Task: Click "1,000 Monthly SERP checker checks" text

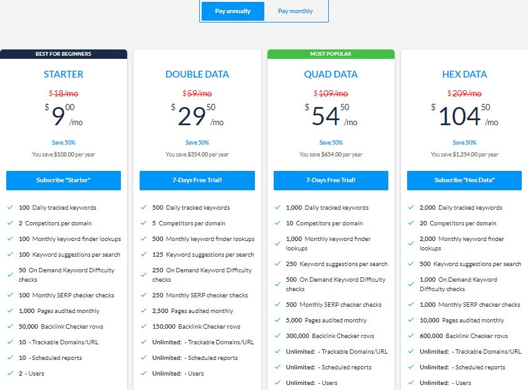Action: coord(470,304)
